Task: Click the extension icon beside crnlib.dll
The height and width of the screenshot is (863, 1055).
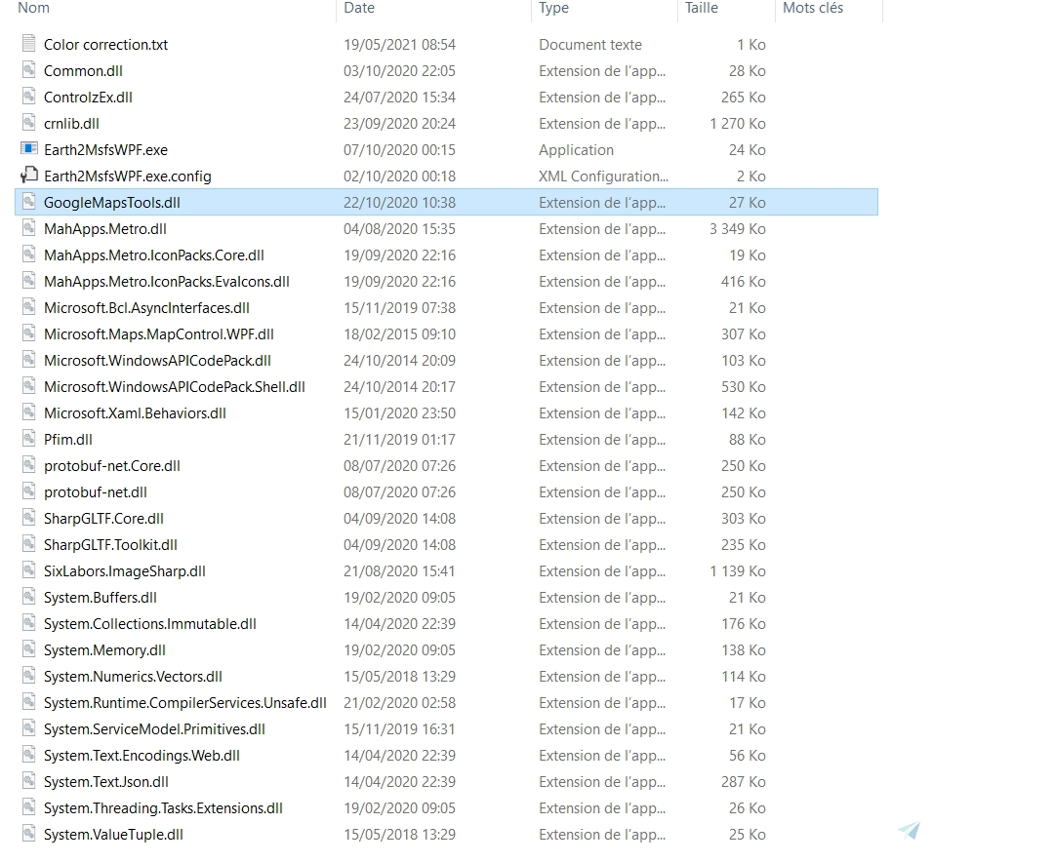Action: click(26, 123)
